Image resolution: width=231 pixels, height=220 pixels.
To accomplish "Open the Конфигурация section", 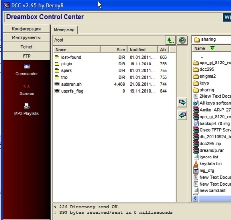I will [x=26, y=29].
